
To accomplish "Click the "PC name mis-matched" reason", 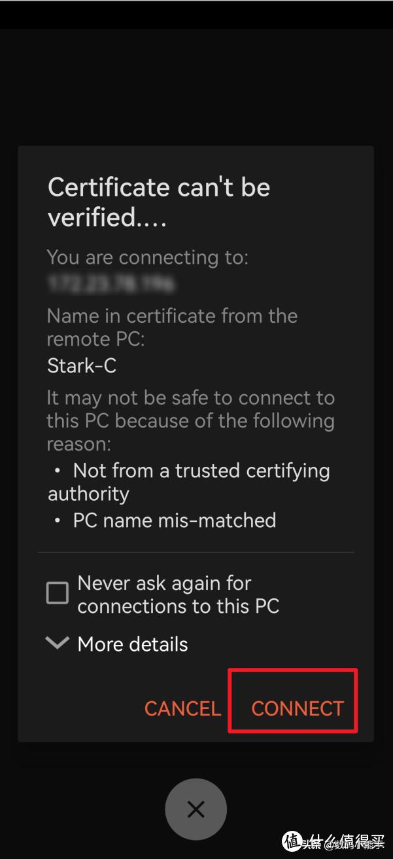I will pyautogui.click(x=174, y=521).
